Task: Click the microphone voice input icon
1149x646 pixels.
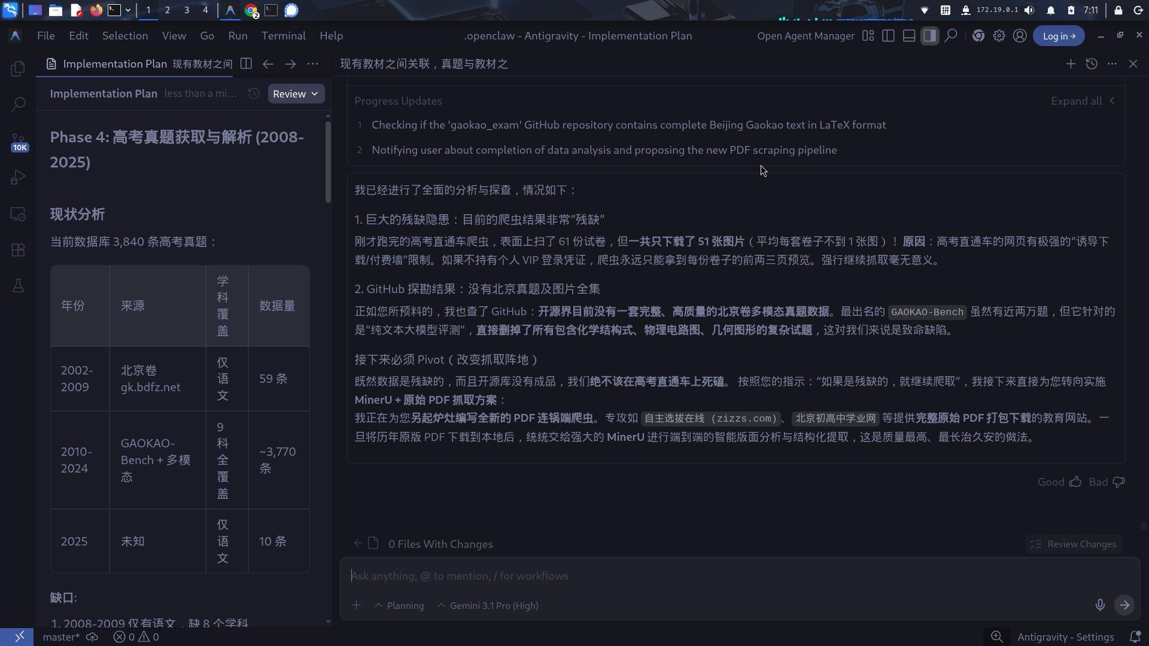Action: click(x=1100, y=605)
